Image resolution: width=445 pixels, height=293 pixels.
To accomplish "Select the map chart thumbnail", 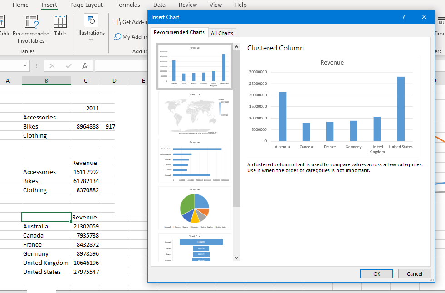I will point(194,114).
